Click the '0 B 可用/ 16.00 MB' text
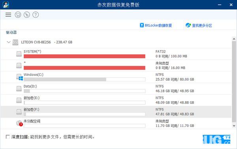The width and height of the screenshot is (237, 149). click(x=170, y=68)
